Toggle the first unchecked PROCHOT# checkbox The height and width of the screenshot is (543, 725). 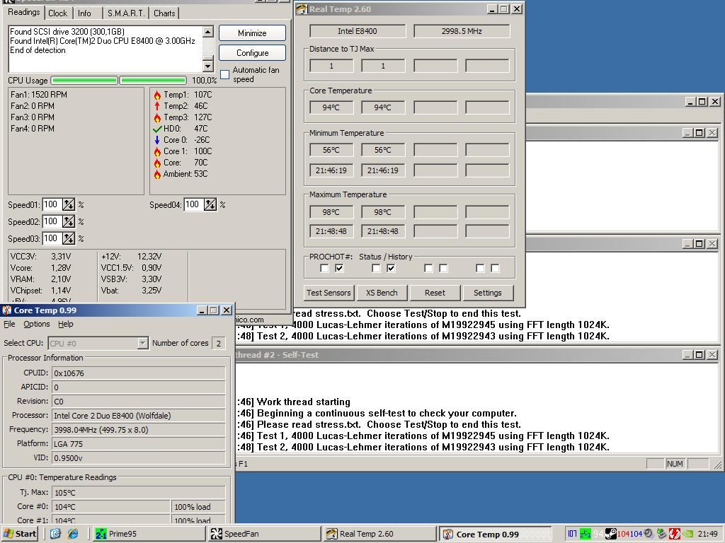[x=324, y=268]
